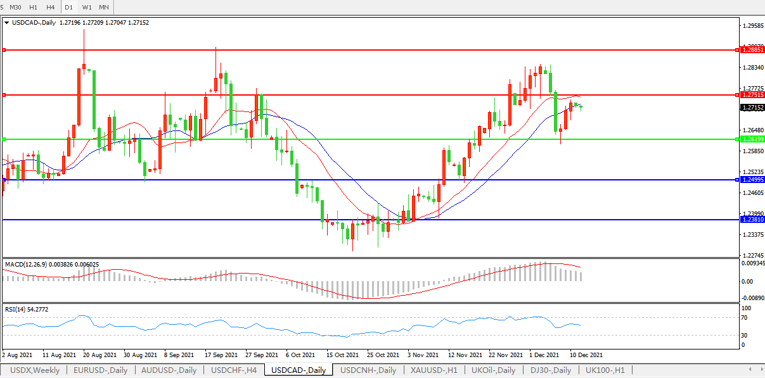Screen dimensions: 765x378
Task: Open the AUDUSD-,Daily chart tab
Action: [169, 370]
